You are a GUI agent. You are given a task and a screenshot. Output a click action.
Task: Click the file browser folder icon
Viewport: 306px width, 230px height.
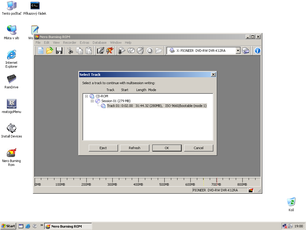pyautogui.click(x=159, y=51)
